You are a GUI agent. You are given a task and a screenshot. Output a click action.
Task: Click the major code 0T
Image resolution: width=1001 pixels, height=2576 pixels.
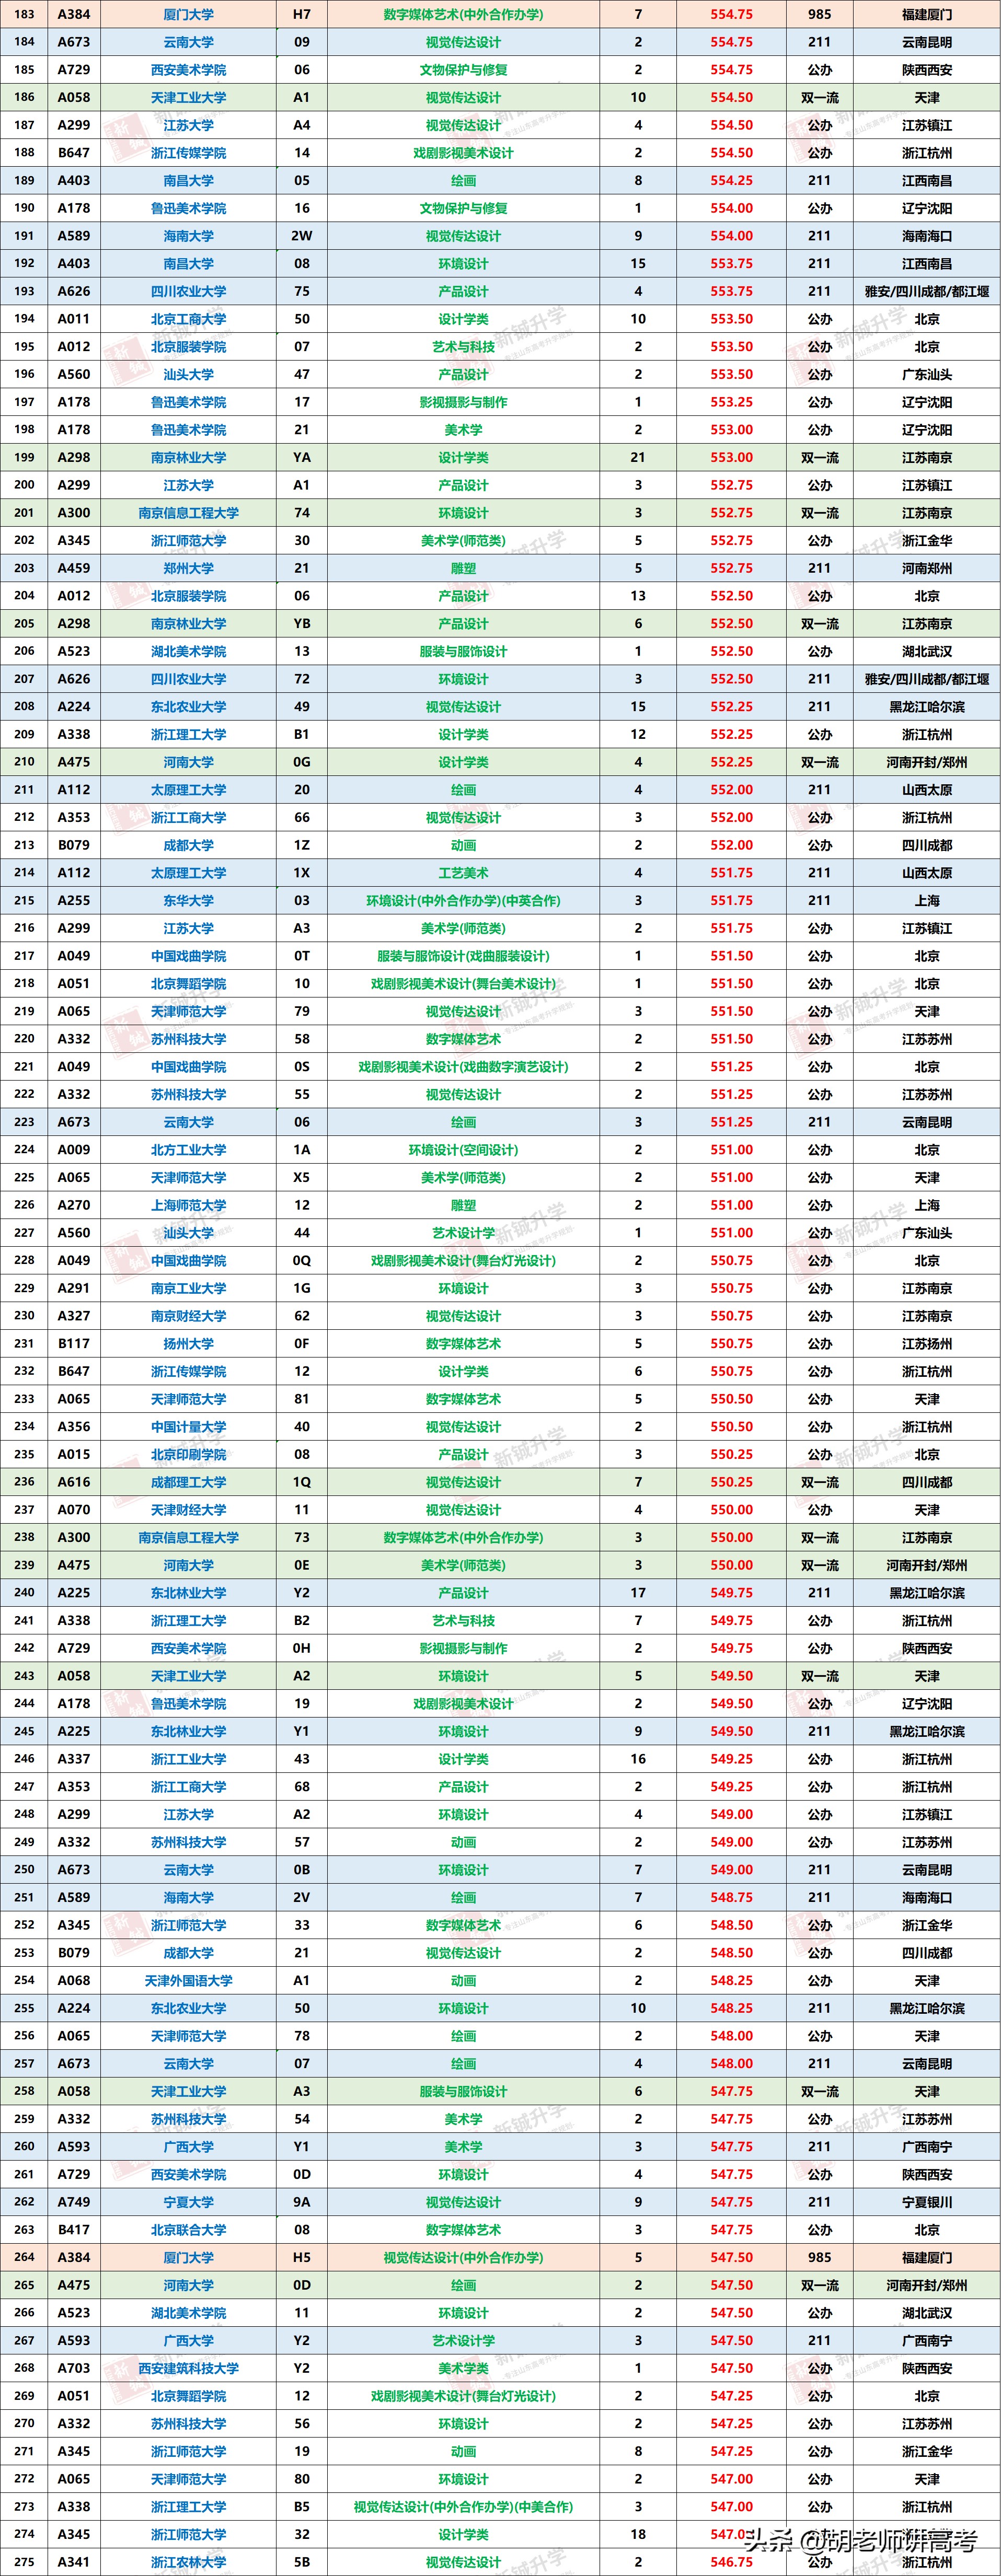pyautogui.click(x=302, y=956)
